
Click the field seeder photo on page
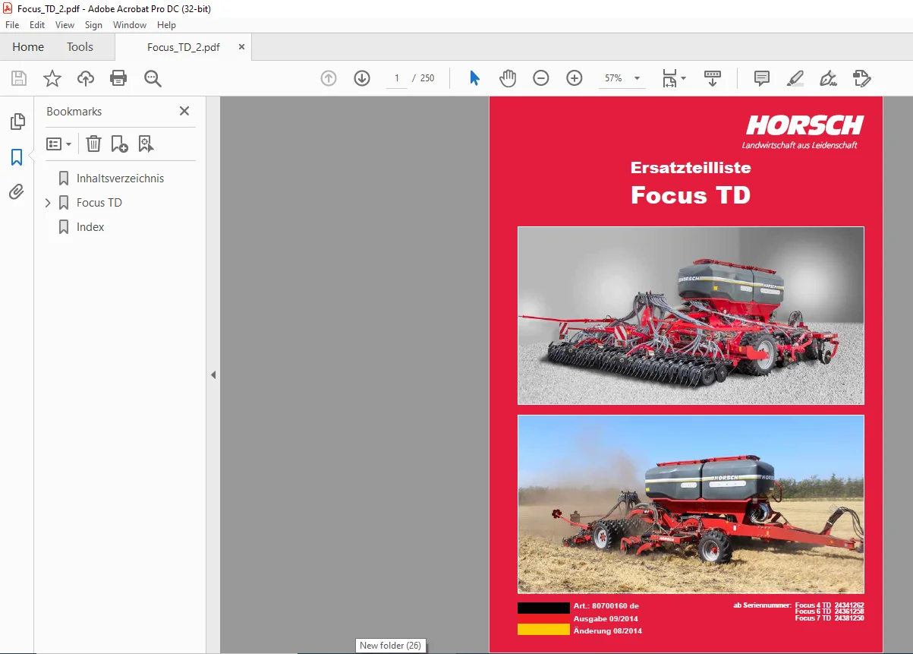(691, 504)
